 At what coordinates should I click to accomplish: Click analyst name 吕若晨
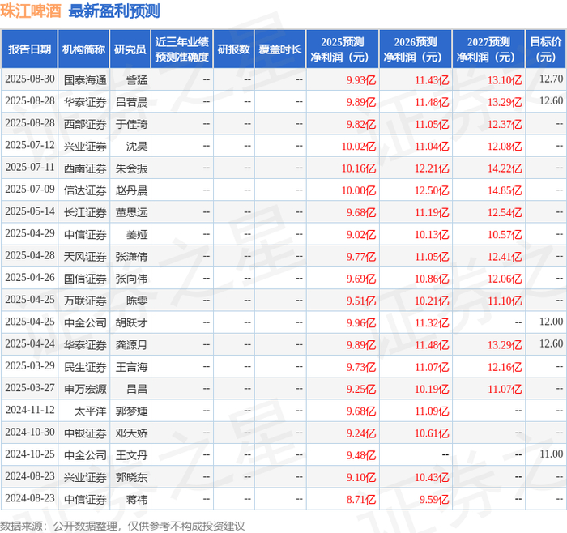click(131, 102)
